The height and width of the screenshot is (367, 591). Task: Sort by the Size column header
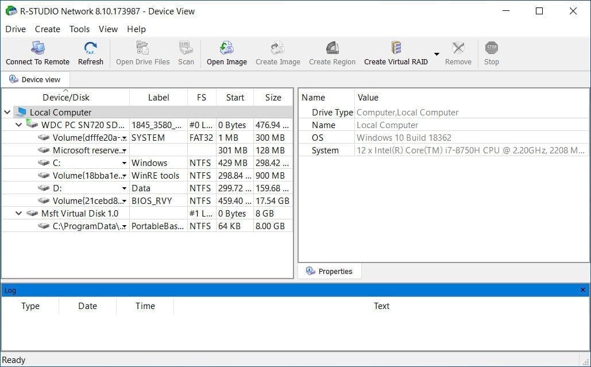point(273,97)
